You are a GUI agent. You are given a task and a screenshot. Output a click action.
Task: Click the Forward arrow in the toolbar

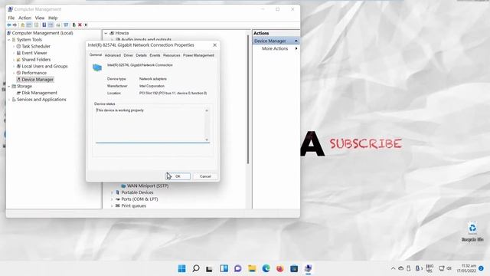click(x=15, y=25)
